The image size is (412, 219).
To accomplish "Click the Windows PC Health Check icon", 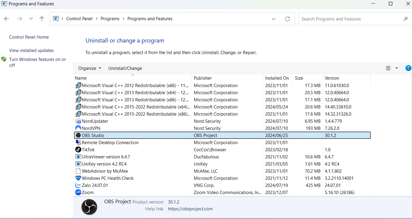I will point(78,178).
